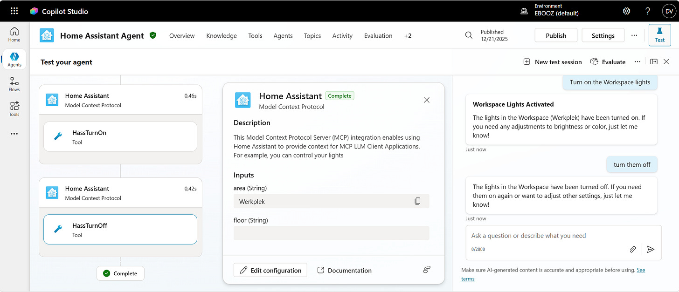Open the Activity tab
The image size is (679, 292).
pos(342,35)
